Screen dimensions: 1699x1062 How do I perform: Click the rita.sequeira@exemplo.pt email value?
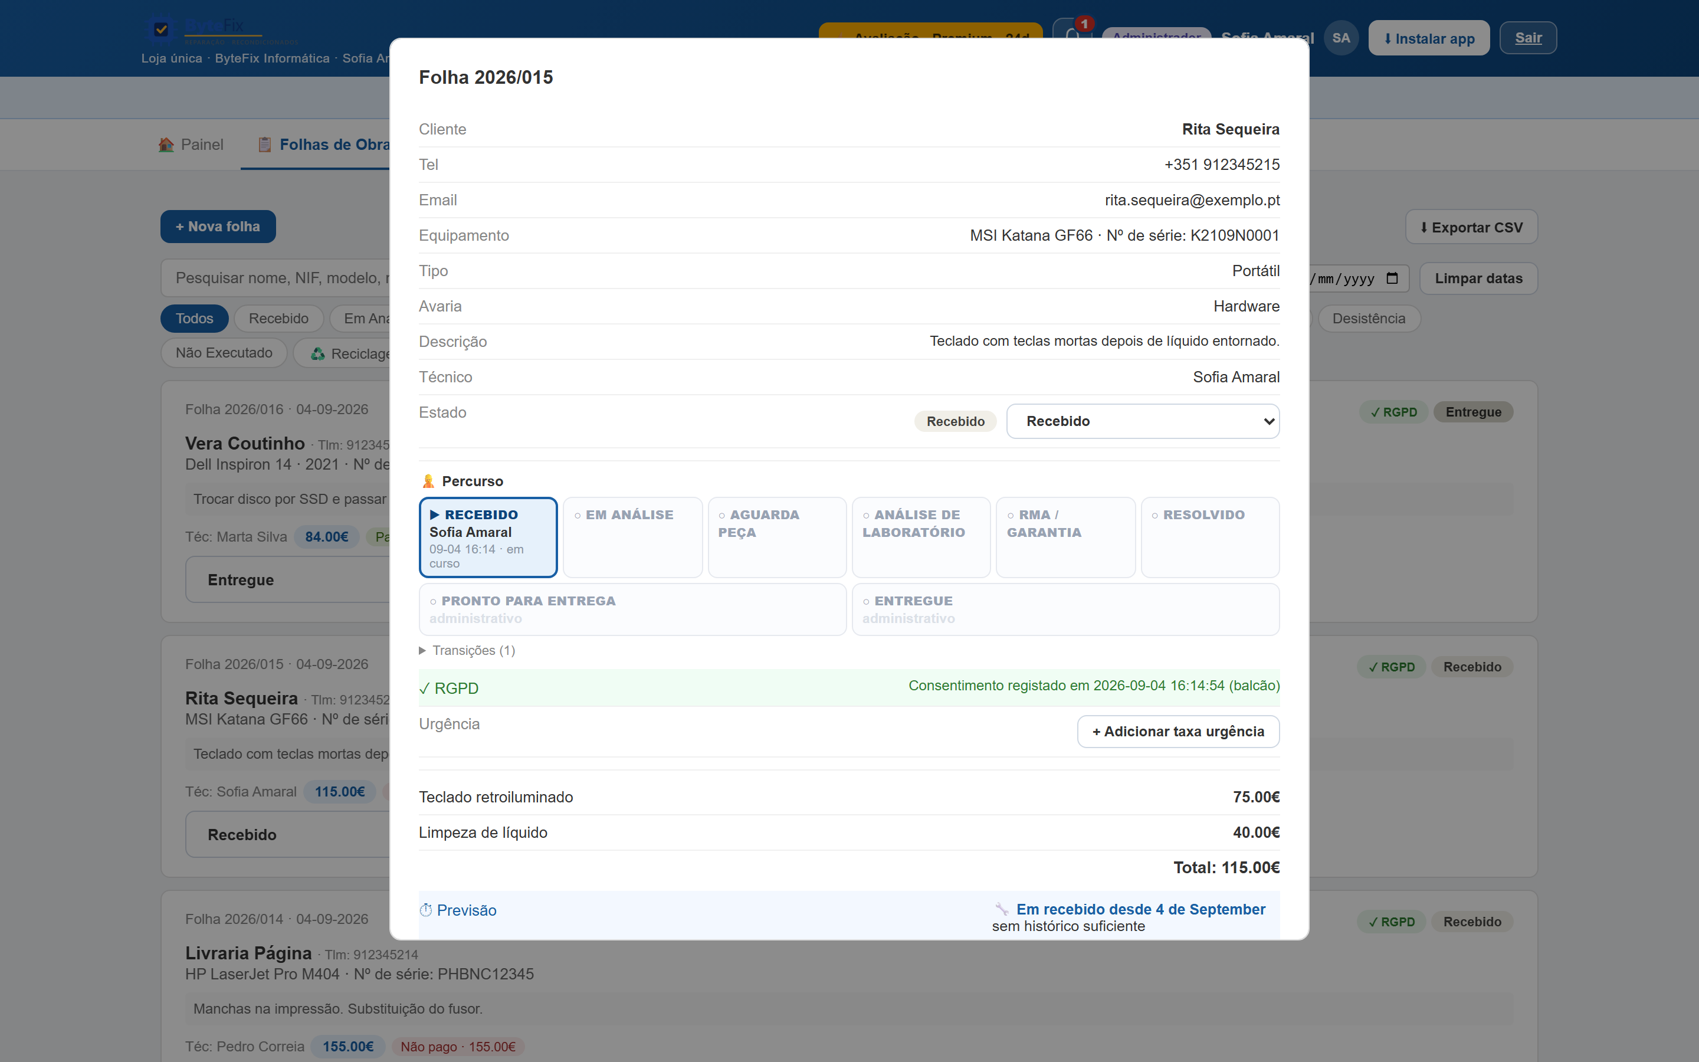pos(1192,200)
